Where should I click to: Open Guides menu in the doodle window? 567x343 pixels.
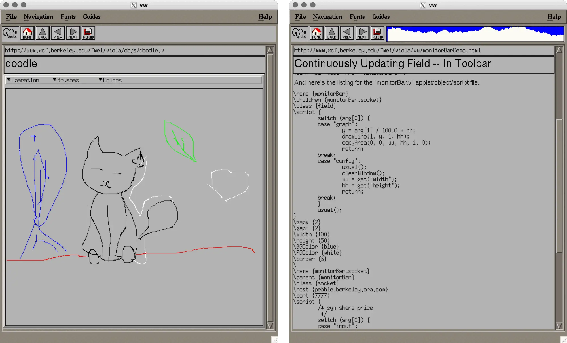click(92, 17)
